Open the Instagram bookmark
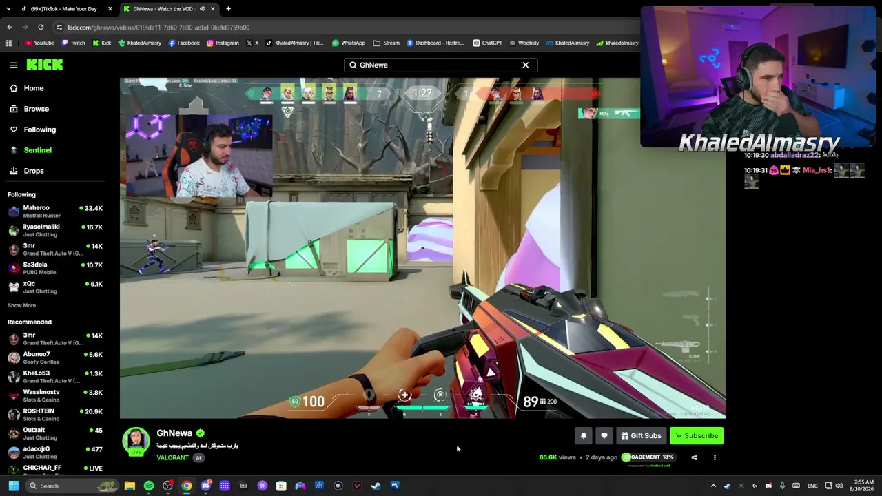Image resolution: width=882 pixels, height=496 pixels. 223,43
